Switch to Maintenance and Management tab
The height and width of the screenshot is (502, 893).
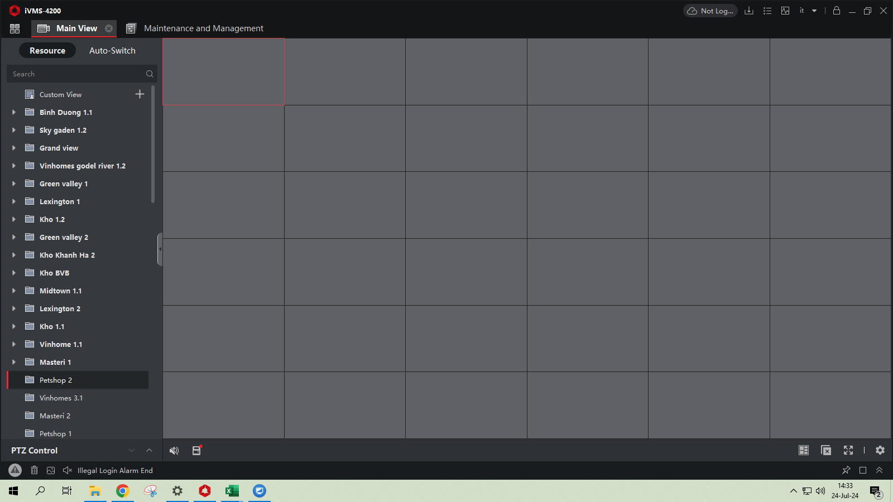pyautogui.click(x=203, y=28)
